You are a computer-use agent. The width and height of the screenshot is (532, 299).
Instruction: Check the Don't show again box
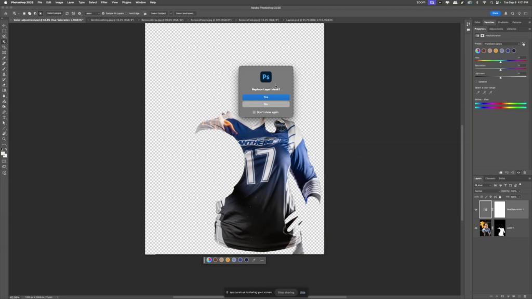pos(254,112)
